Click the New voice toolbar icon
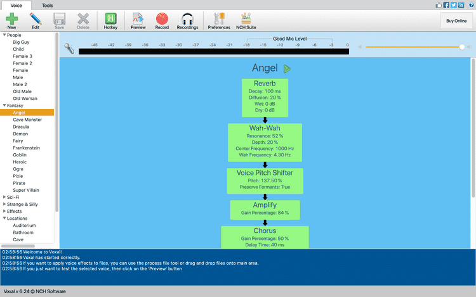This screenshot has height=297, width=476. pos(11,19)
